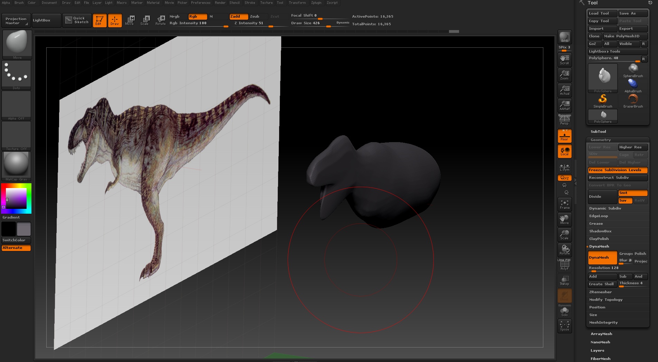Toggle Rgb color channel button
Viewport: 658px width, 362px height.
198,16
